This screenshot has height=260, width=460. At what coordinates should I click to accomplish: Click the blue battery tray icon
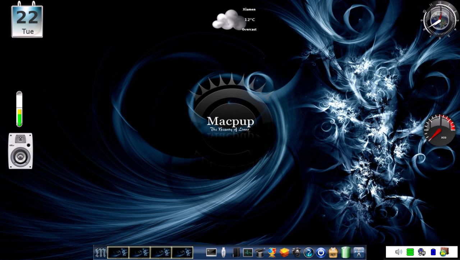coord(433,252)
